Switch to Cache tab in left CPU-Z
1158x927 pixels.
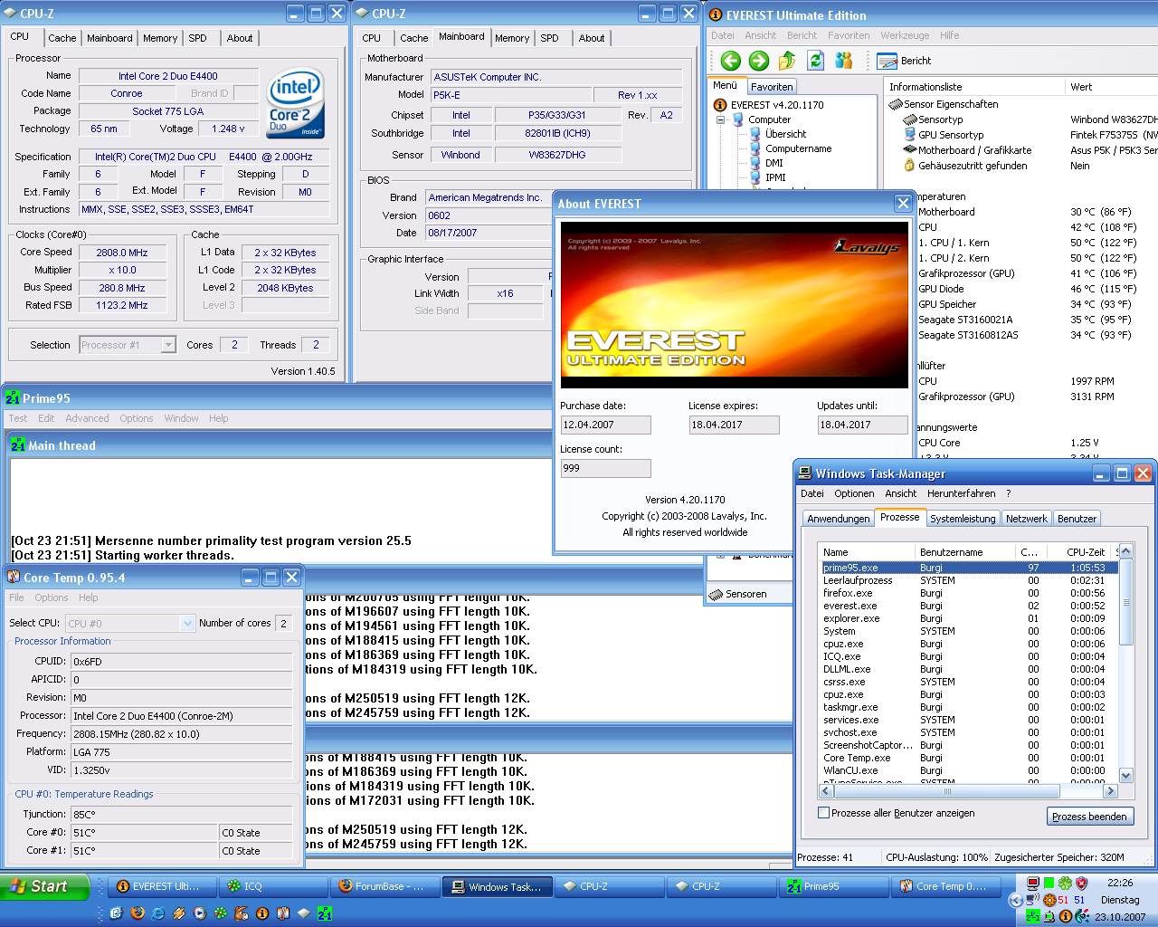(62, 38)
